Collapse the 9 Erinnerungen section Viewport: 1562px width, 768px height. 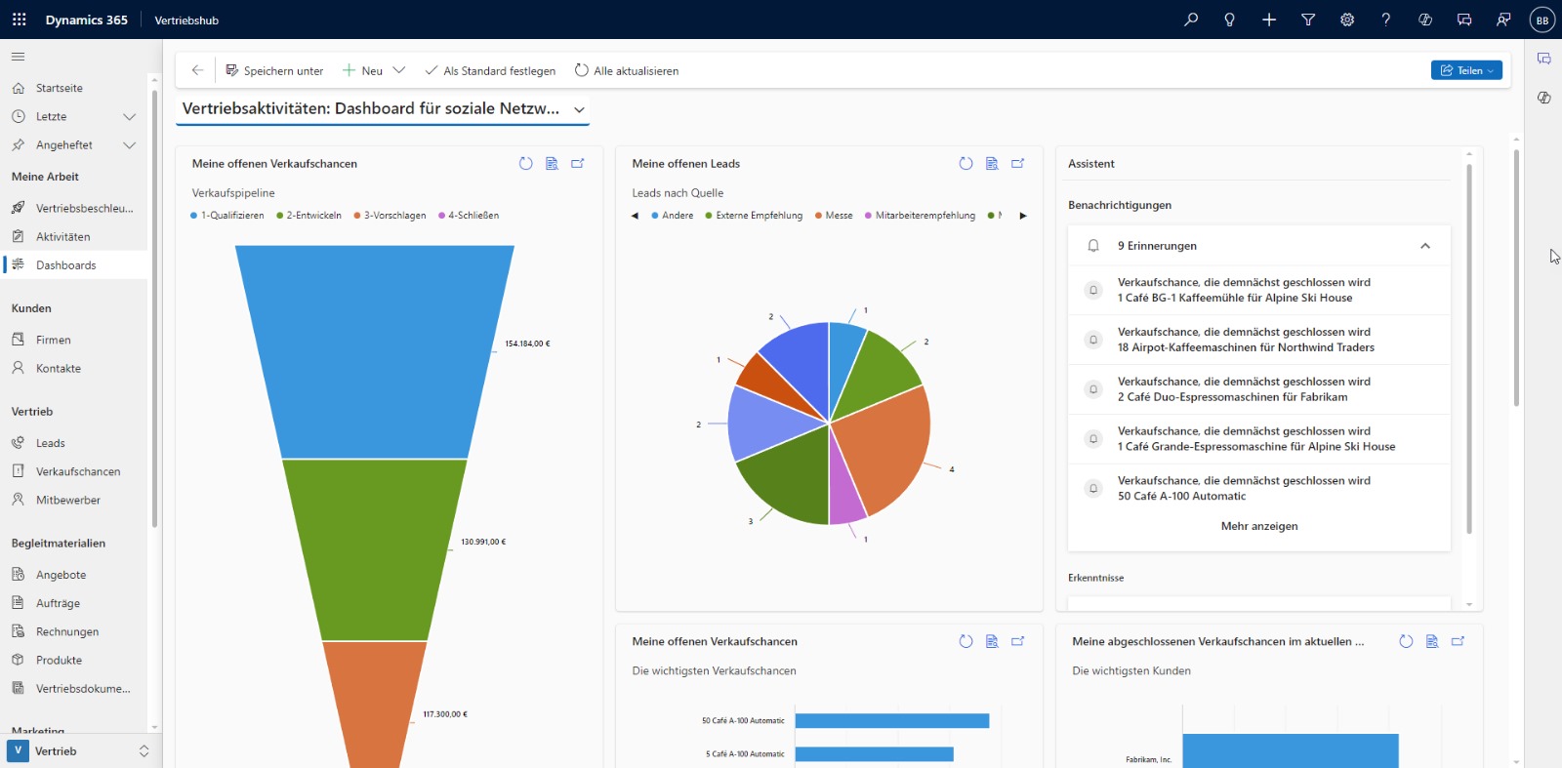click(x=1425, y=246)
